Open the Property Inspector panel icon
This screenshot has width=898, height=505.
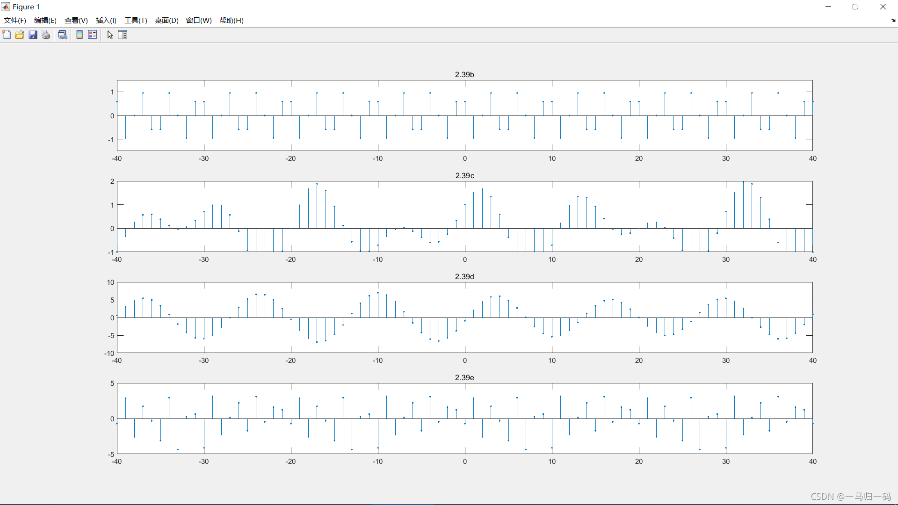click(123, 35)
